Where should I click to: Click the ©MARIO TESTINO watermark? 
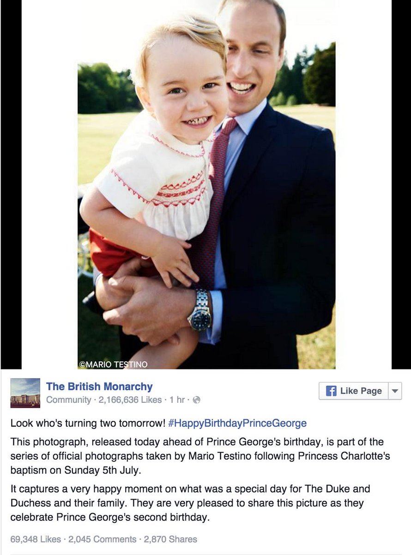pyautogui.click(x=114, y=364)
